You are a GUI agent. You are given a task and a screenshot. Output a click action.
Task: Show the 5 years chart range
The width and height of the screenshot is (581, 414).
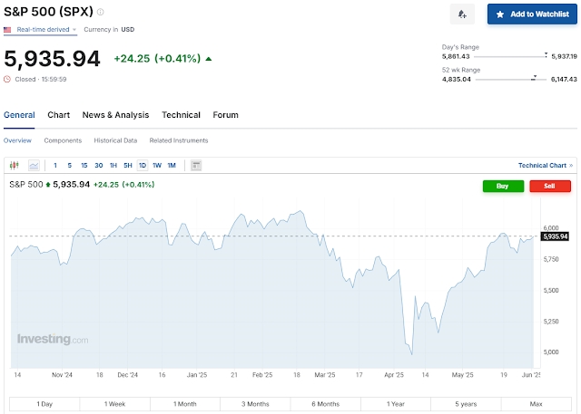[466, 404]
